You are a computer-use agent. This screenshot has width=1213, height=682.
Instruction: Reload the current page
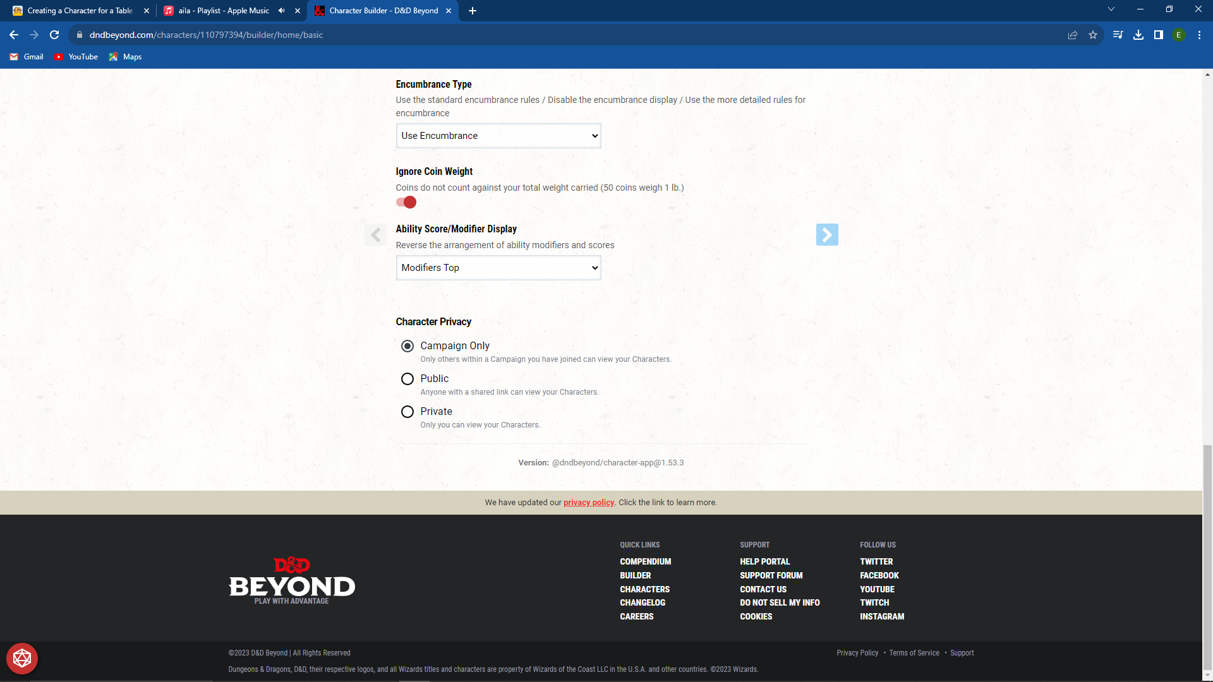[x=54, y=35]
